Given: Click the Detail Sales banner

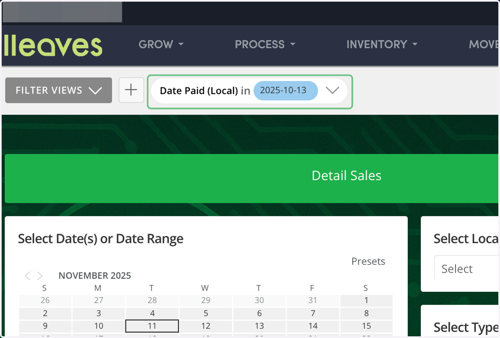Looking at the screenshot, I should point(252,179).
